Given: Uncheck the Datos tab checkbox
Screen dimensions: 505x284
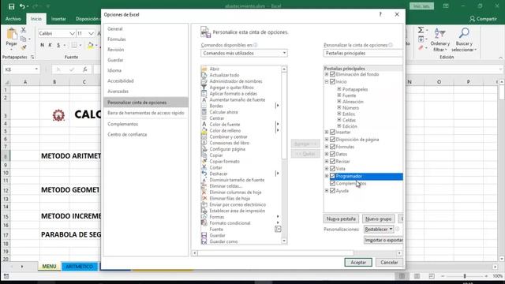Looking at the screenshot, I should (x=333, y=154).
